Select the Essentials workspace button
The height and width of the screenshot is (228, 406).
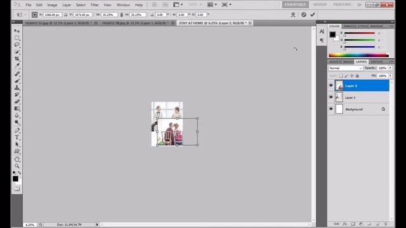point(295,4)
